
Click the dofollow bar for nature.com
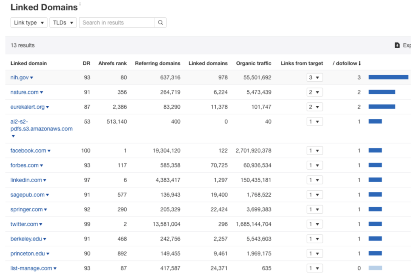[382, 92]
